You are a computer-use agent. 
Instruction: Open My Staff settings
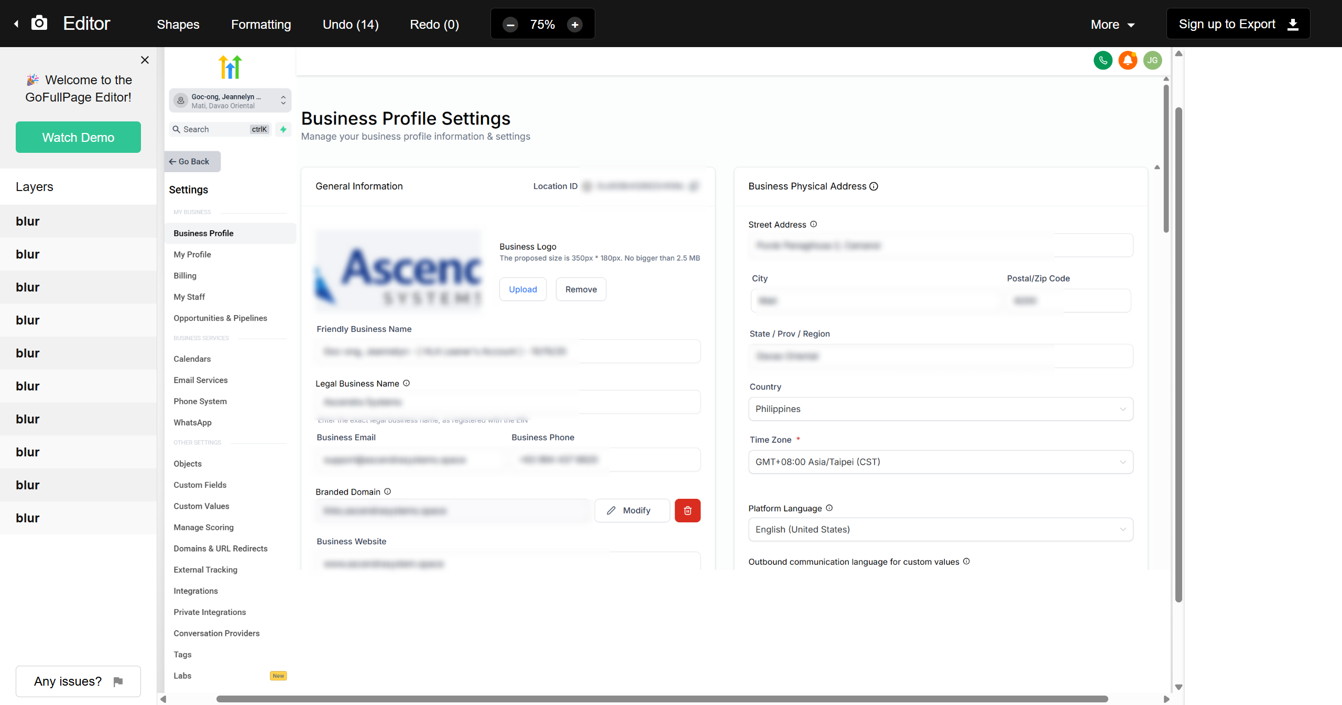pyautogui.click(x=189, y=297)
